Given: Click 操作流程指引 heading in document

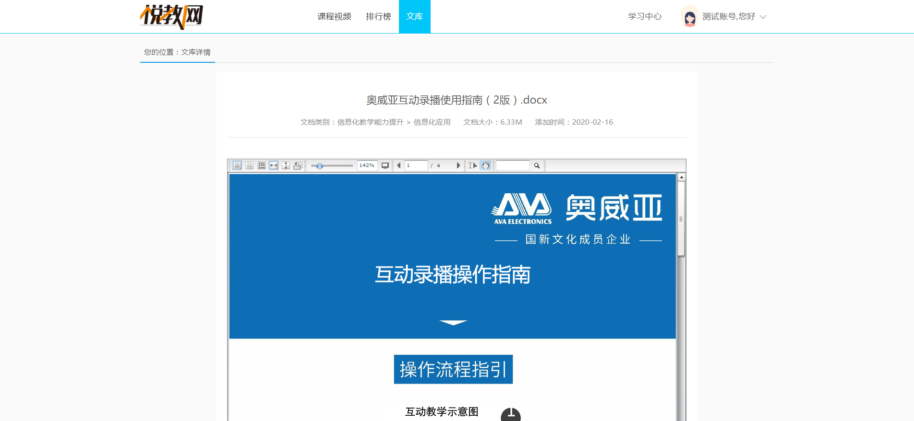Looking at the screenshot, I should pyautogui.click(x=453, y=369).
